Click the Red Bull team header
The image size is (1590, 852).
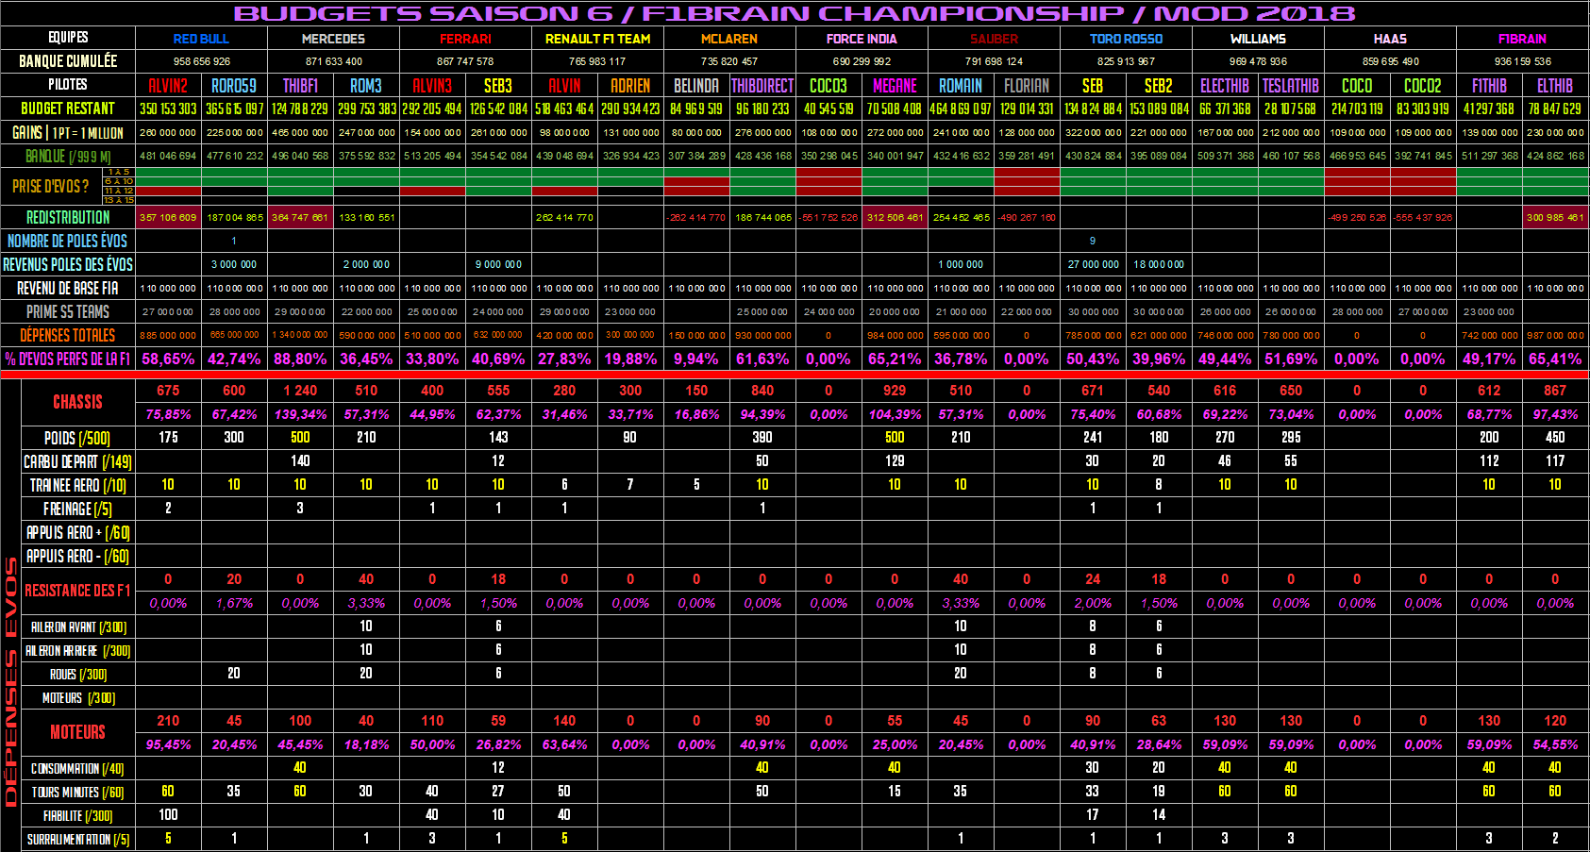[201, 39]
